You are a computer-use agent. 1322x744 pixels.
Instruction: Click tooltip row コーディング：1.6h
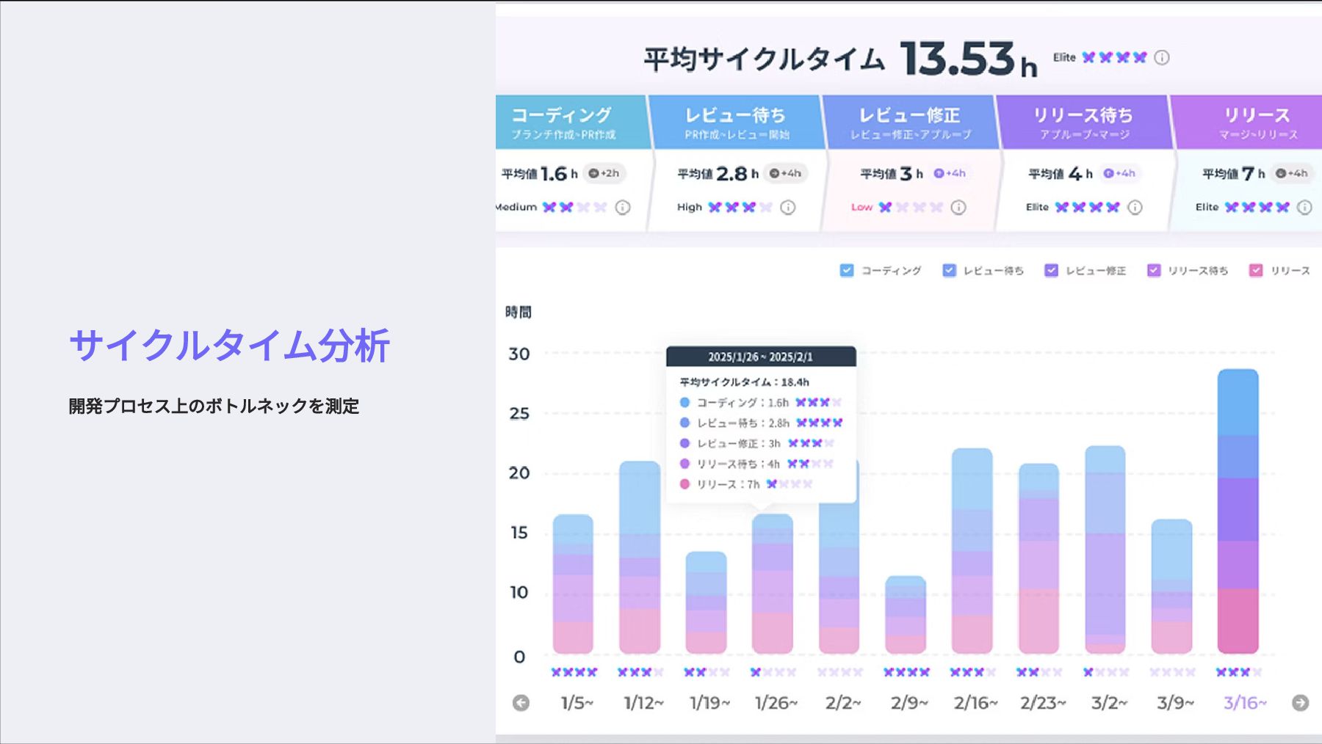[x=760, y=402]
